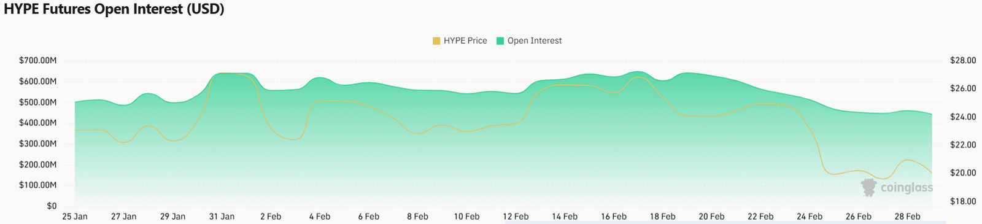Screen dimensions: 982x224
Task: Click the 22 Feb date label
Action: (x=760, y=217)
